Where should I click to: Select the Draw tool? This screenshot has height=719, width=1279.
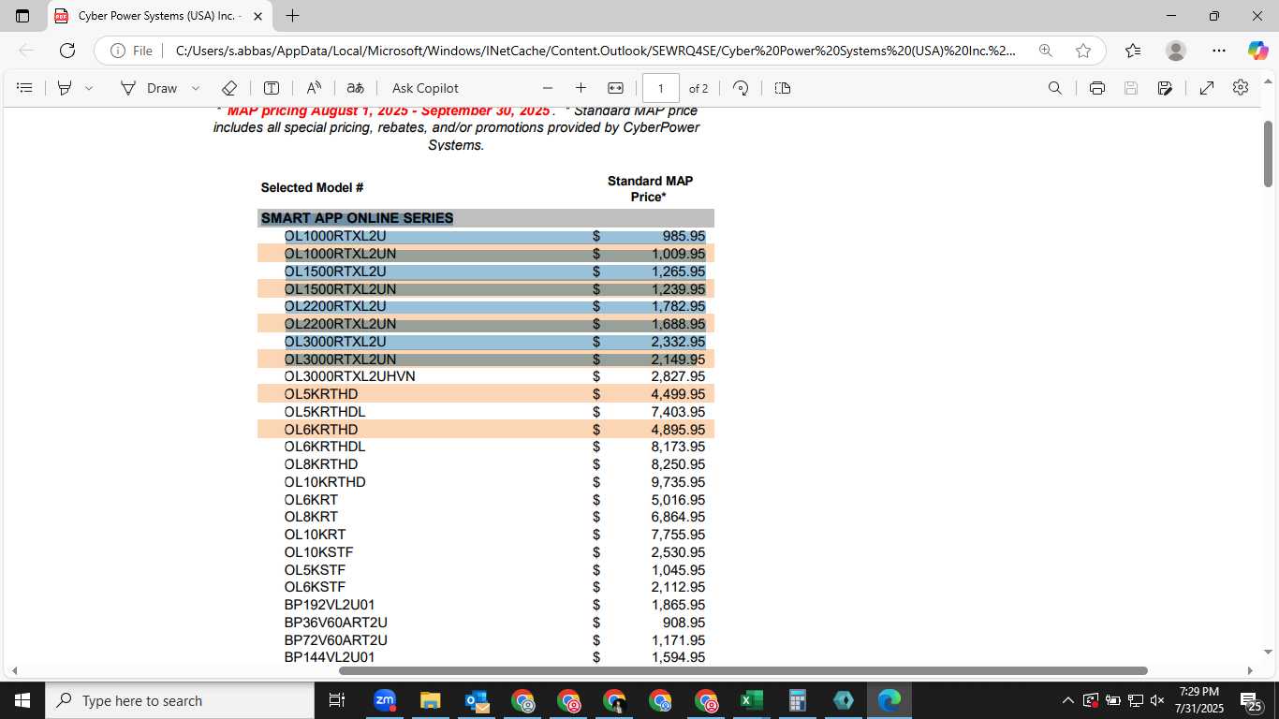[149, 88]
